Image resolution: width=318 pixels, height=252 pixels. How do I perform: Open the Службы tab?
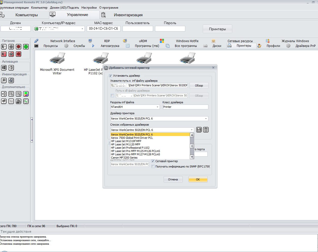(79, 46)
